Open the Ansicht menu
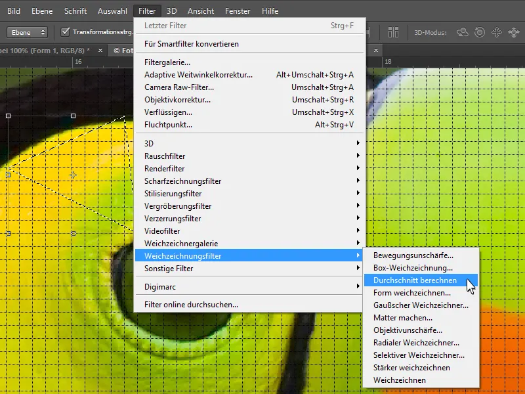 [201, 11]
